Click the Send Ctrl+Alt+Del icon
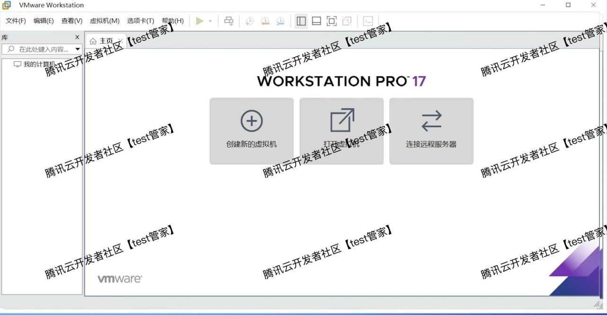 (x=229, y=21)
